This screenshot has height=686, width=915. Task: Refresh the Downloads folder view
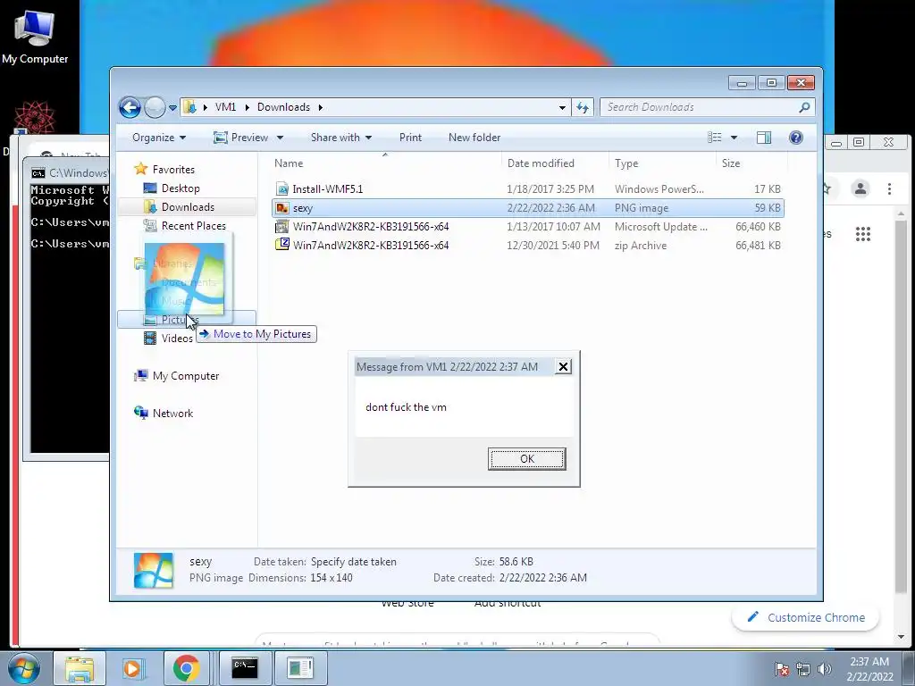coord(583,107)
